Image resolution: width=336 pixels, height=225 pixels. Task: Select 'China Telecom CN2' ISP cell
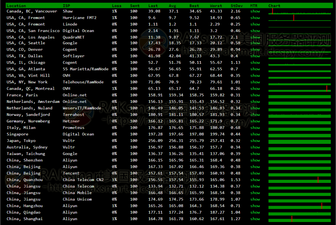pos(83,180)
